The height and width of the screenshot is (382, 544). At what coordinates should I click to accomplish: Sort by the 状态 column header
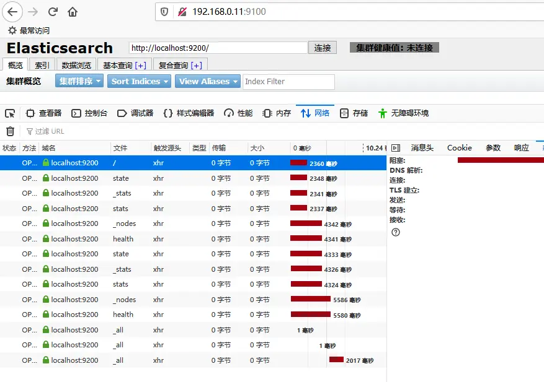pyautogui.click(x=10, y=148)
